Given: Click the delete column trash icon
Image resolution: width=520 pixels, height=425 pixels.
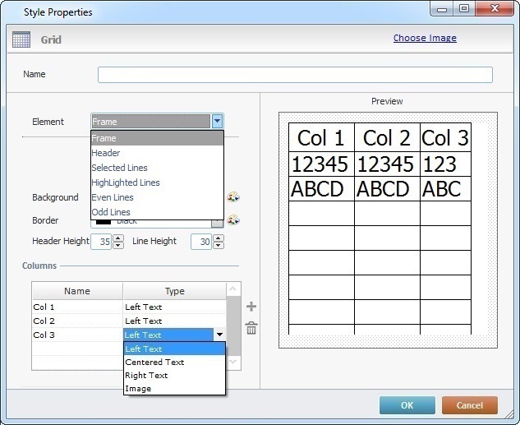Looking at the screenshot, I should tap(251, 328).
